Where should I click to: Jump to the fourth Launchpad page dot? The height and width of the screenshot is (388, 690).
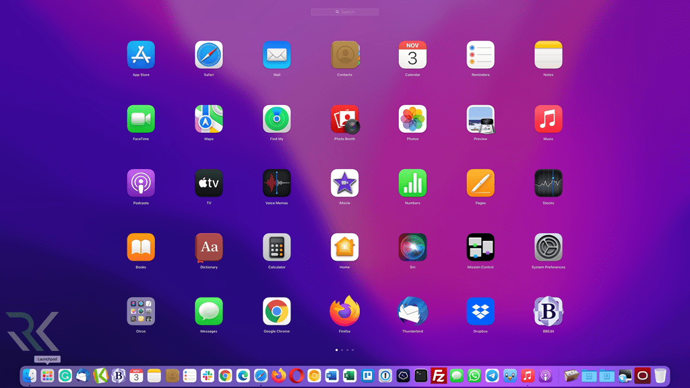click(352, 350)
